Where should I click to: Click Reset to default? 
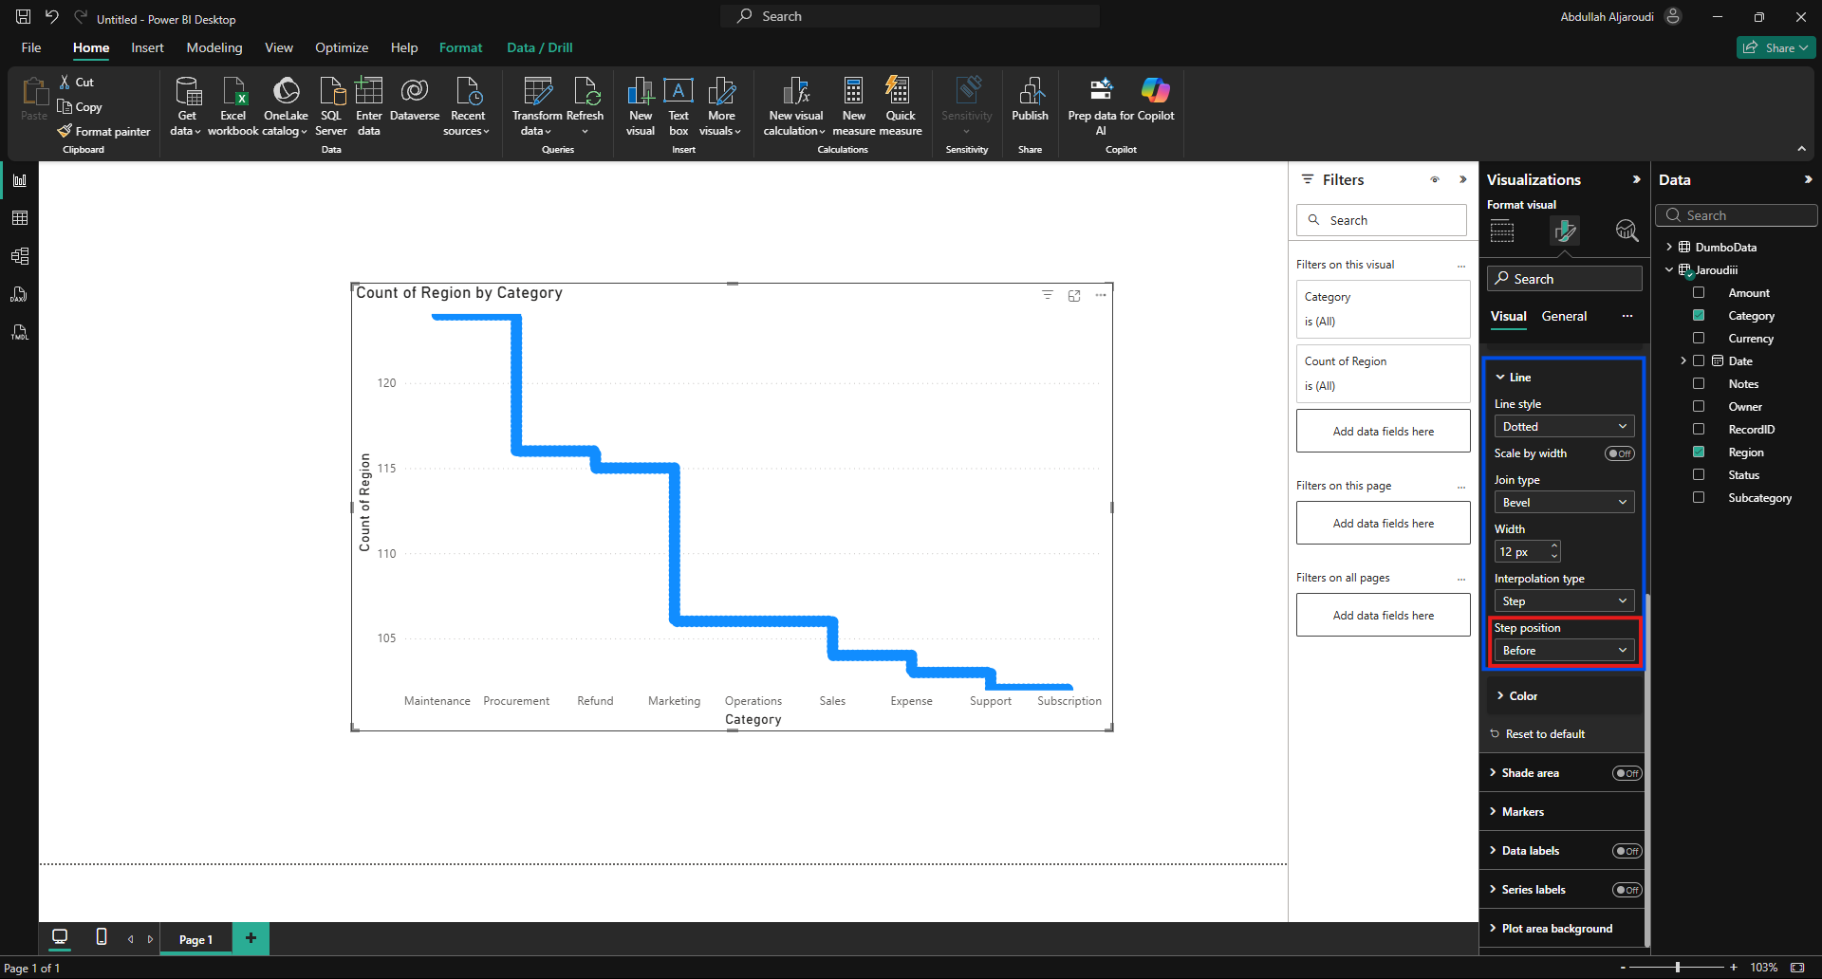point(1545,734)
